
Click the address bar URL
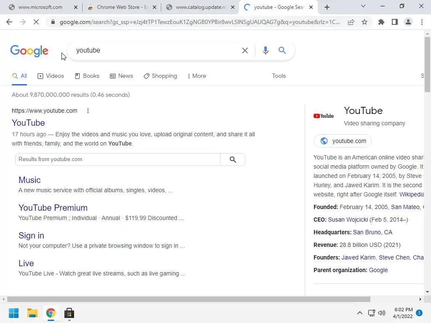[x=199, y=22]
